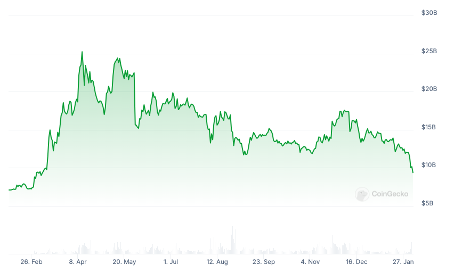The width and height of the screenshot is (454, 273).
Task: Select the $20B y-axis label
Action: [x=429, y=89]
